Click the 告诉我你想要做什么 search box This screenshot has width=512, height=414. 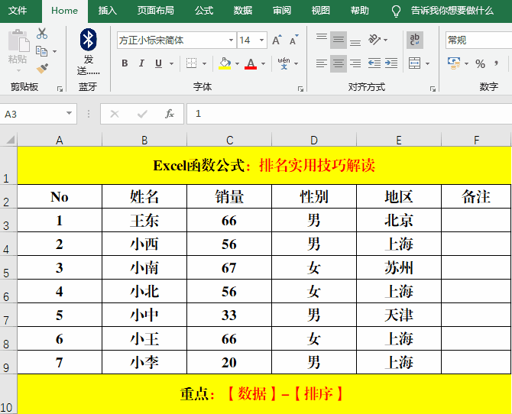pos(452,11)
